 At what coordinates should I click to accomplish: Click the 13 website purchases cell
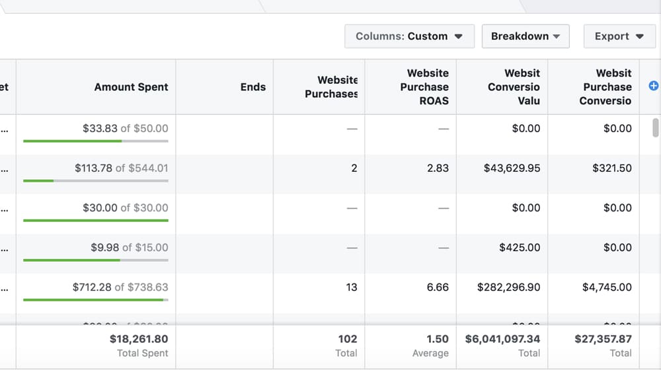pos(351,287)
